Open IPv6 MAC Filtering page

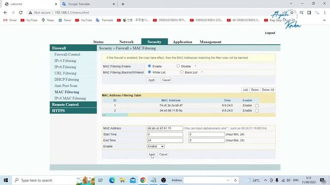pos(70,98)
